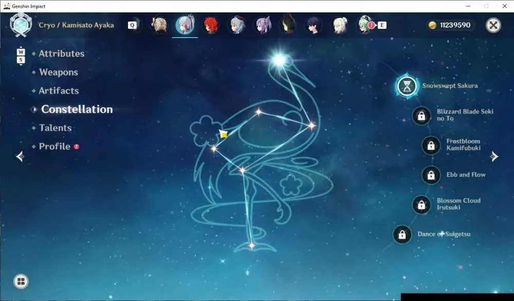Select the Profile menu with red notification
Image resolution: width=514 pixels, height=301 pixels.
[x=56, y=147]
